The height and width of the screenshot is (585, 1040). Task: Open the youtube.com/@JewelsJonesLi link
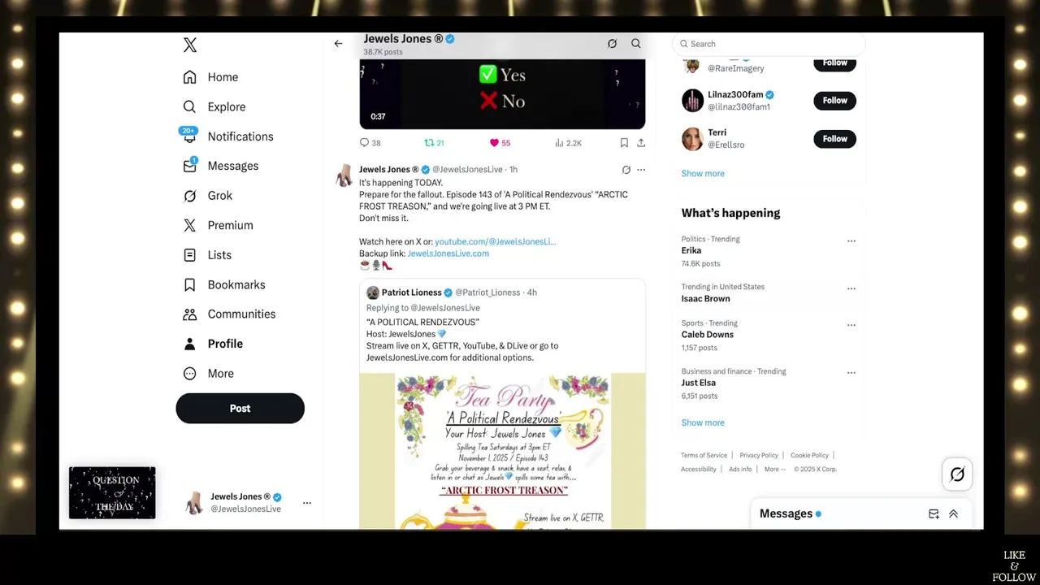495,241
